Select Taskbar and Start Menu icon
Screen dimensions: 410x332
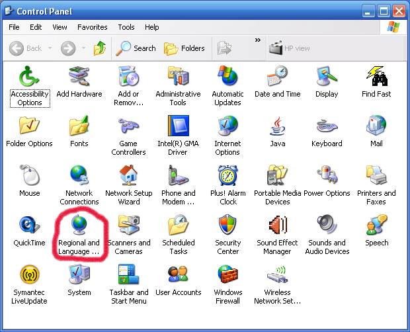pyautogui.click(x=128, y=274)
